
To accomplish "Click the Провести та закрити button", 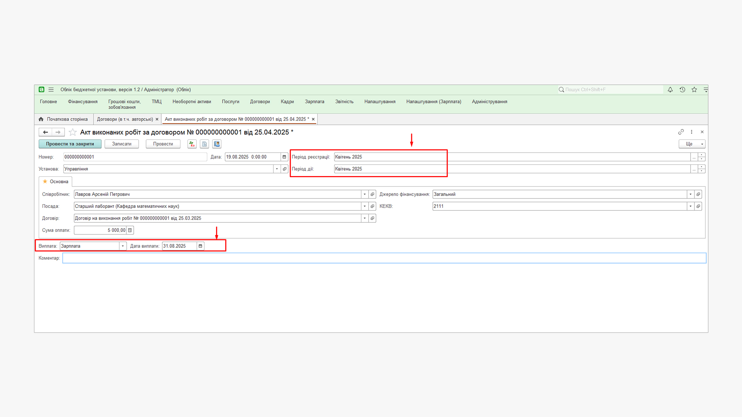I will click(70, 144).
